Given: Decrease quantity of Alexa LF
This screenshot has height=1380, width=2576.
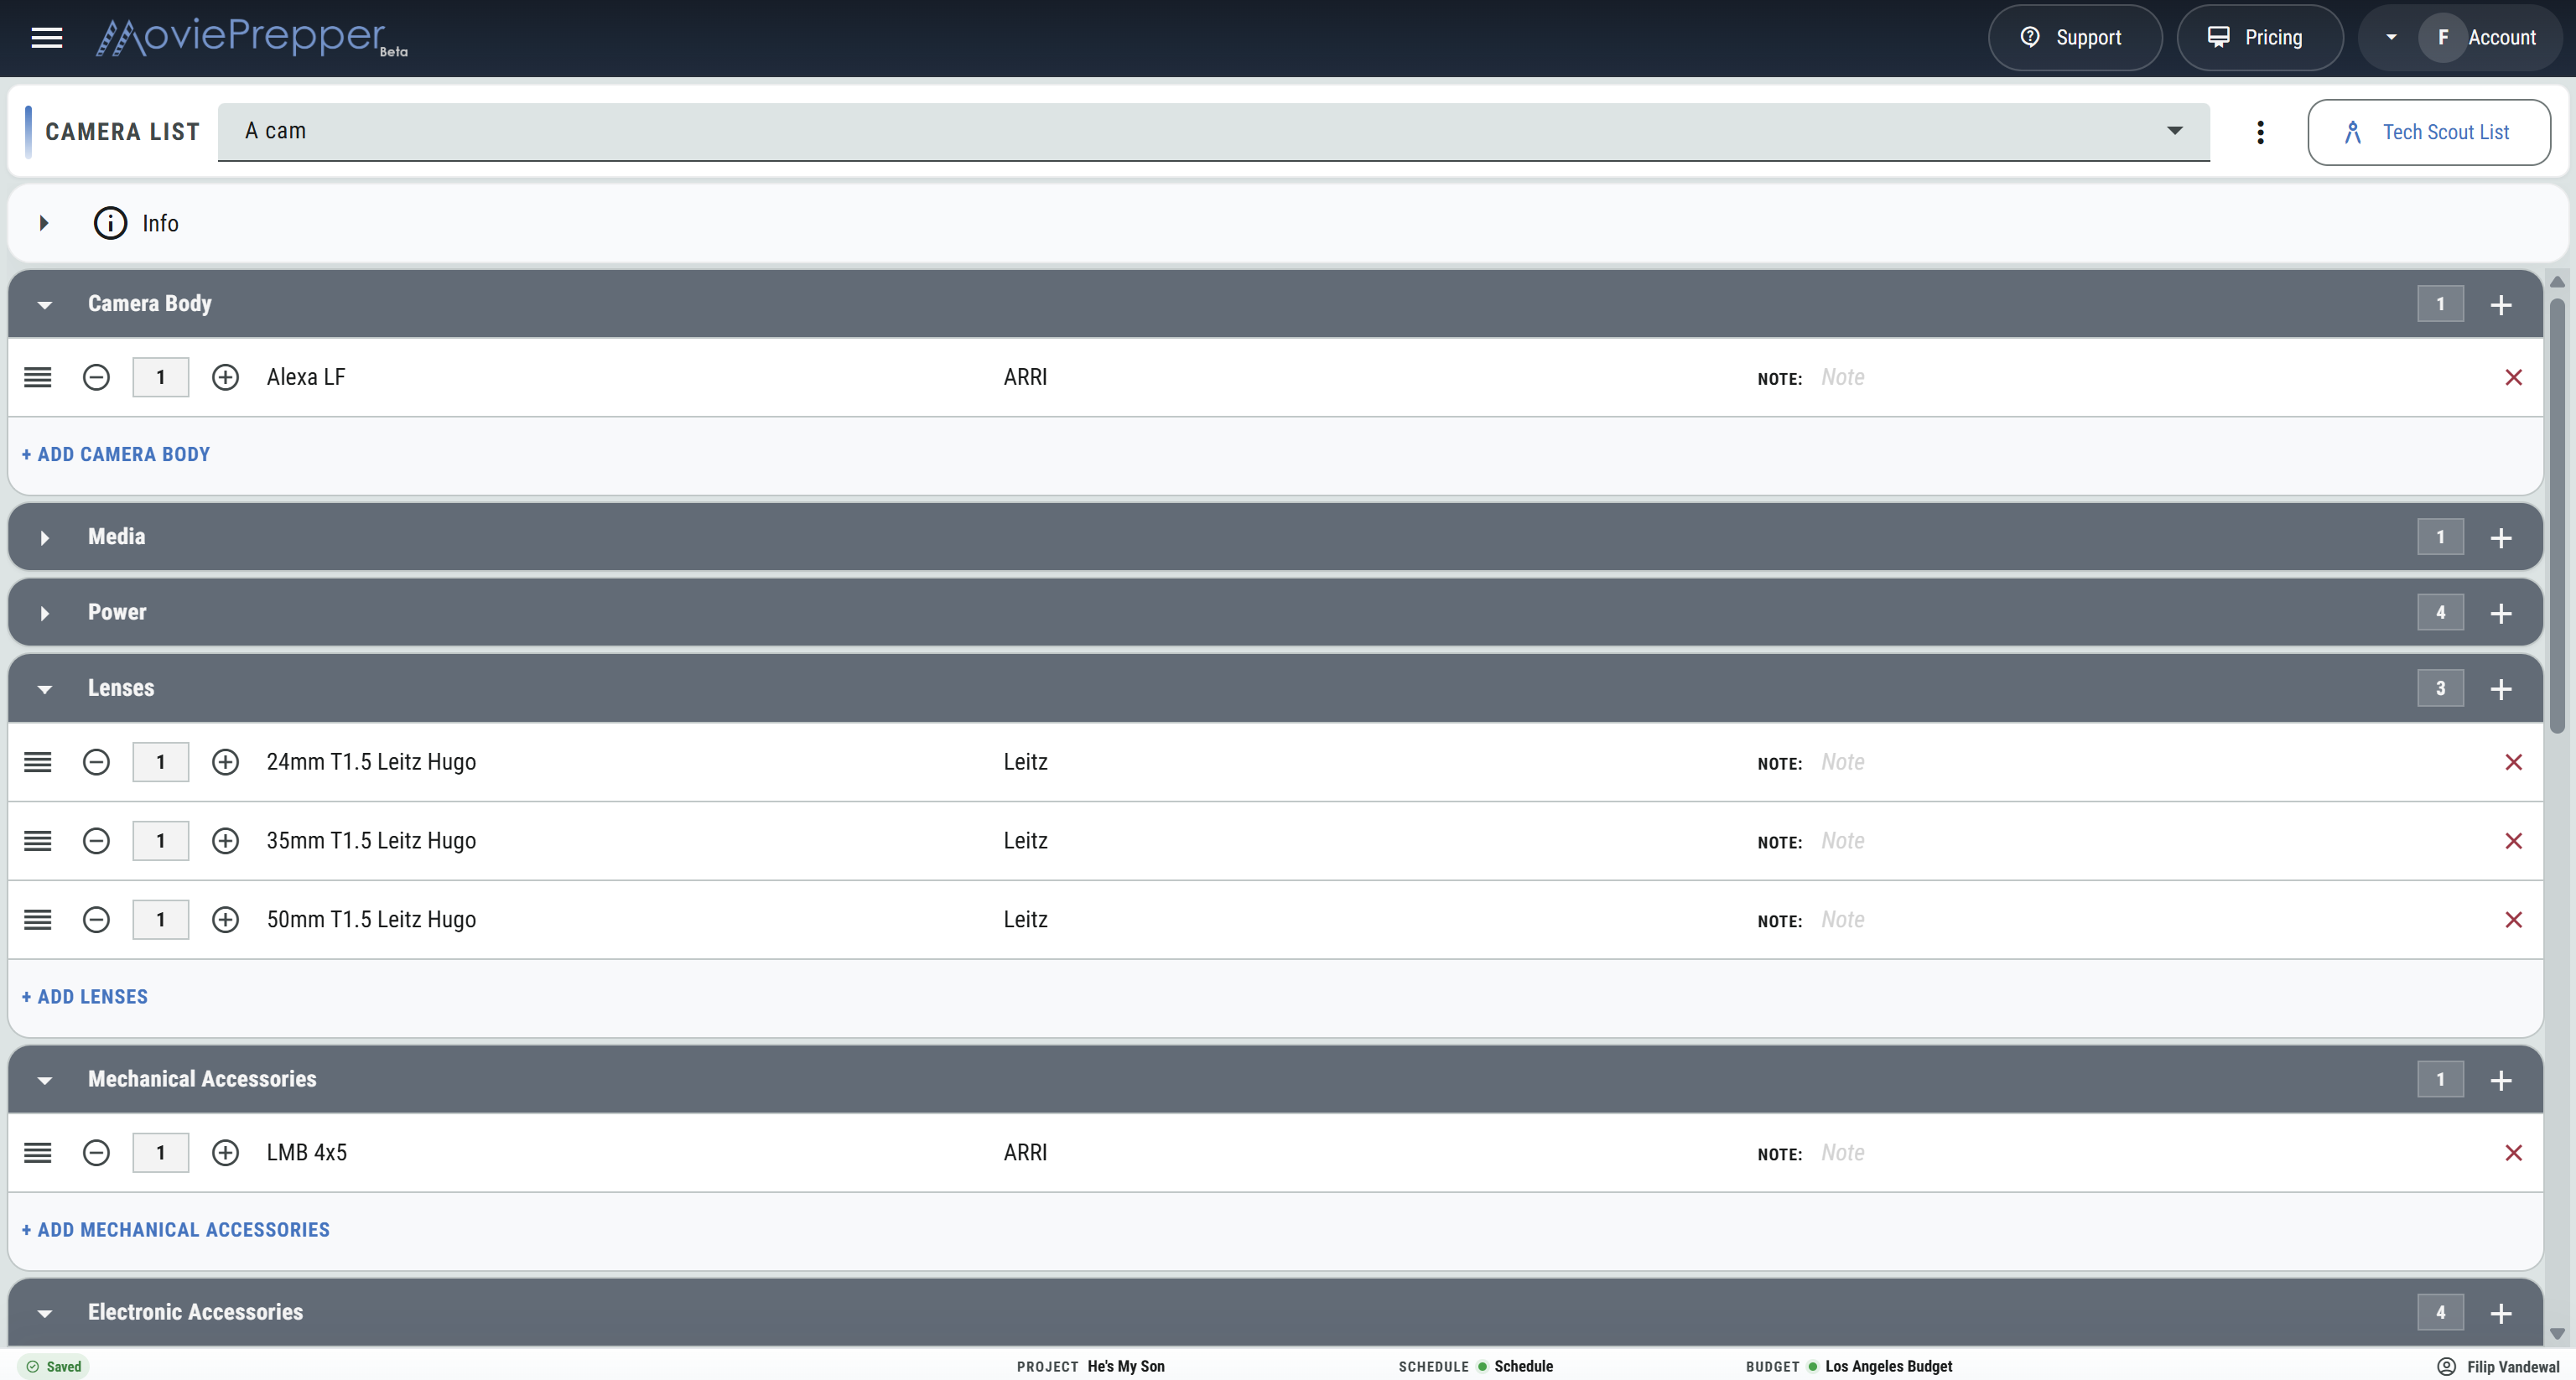Looking at the screenshot, I should click(x=96, y=377).
